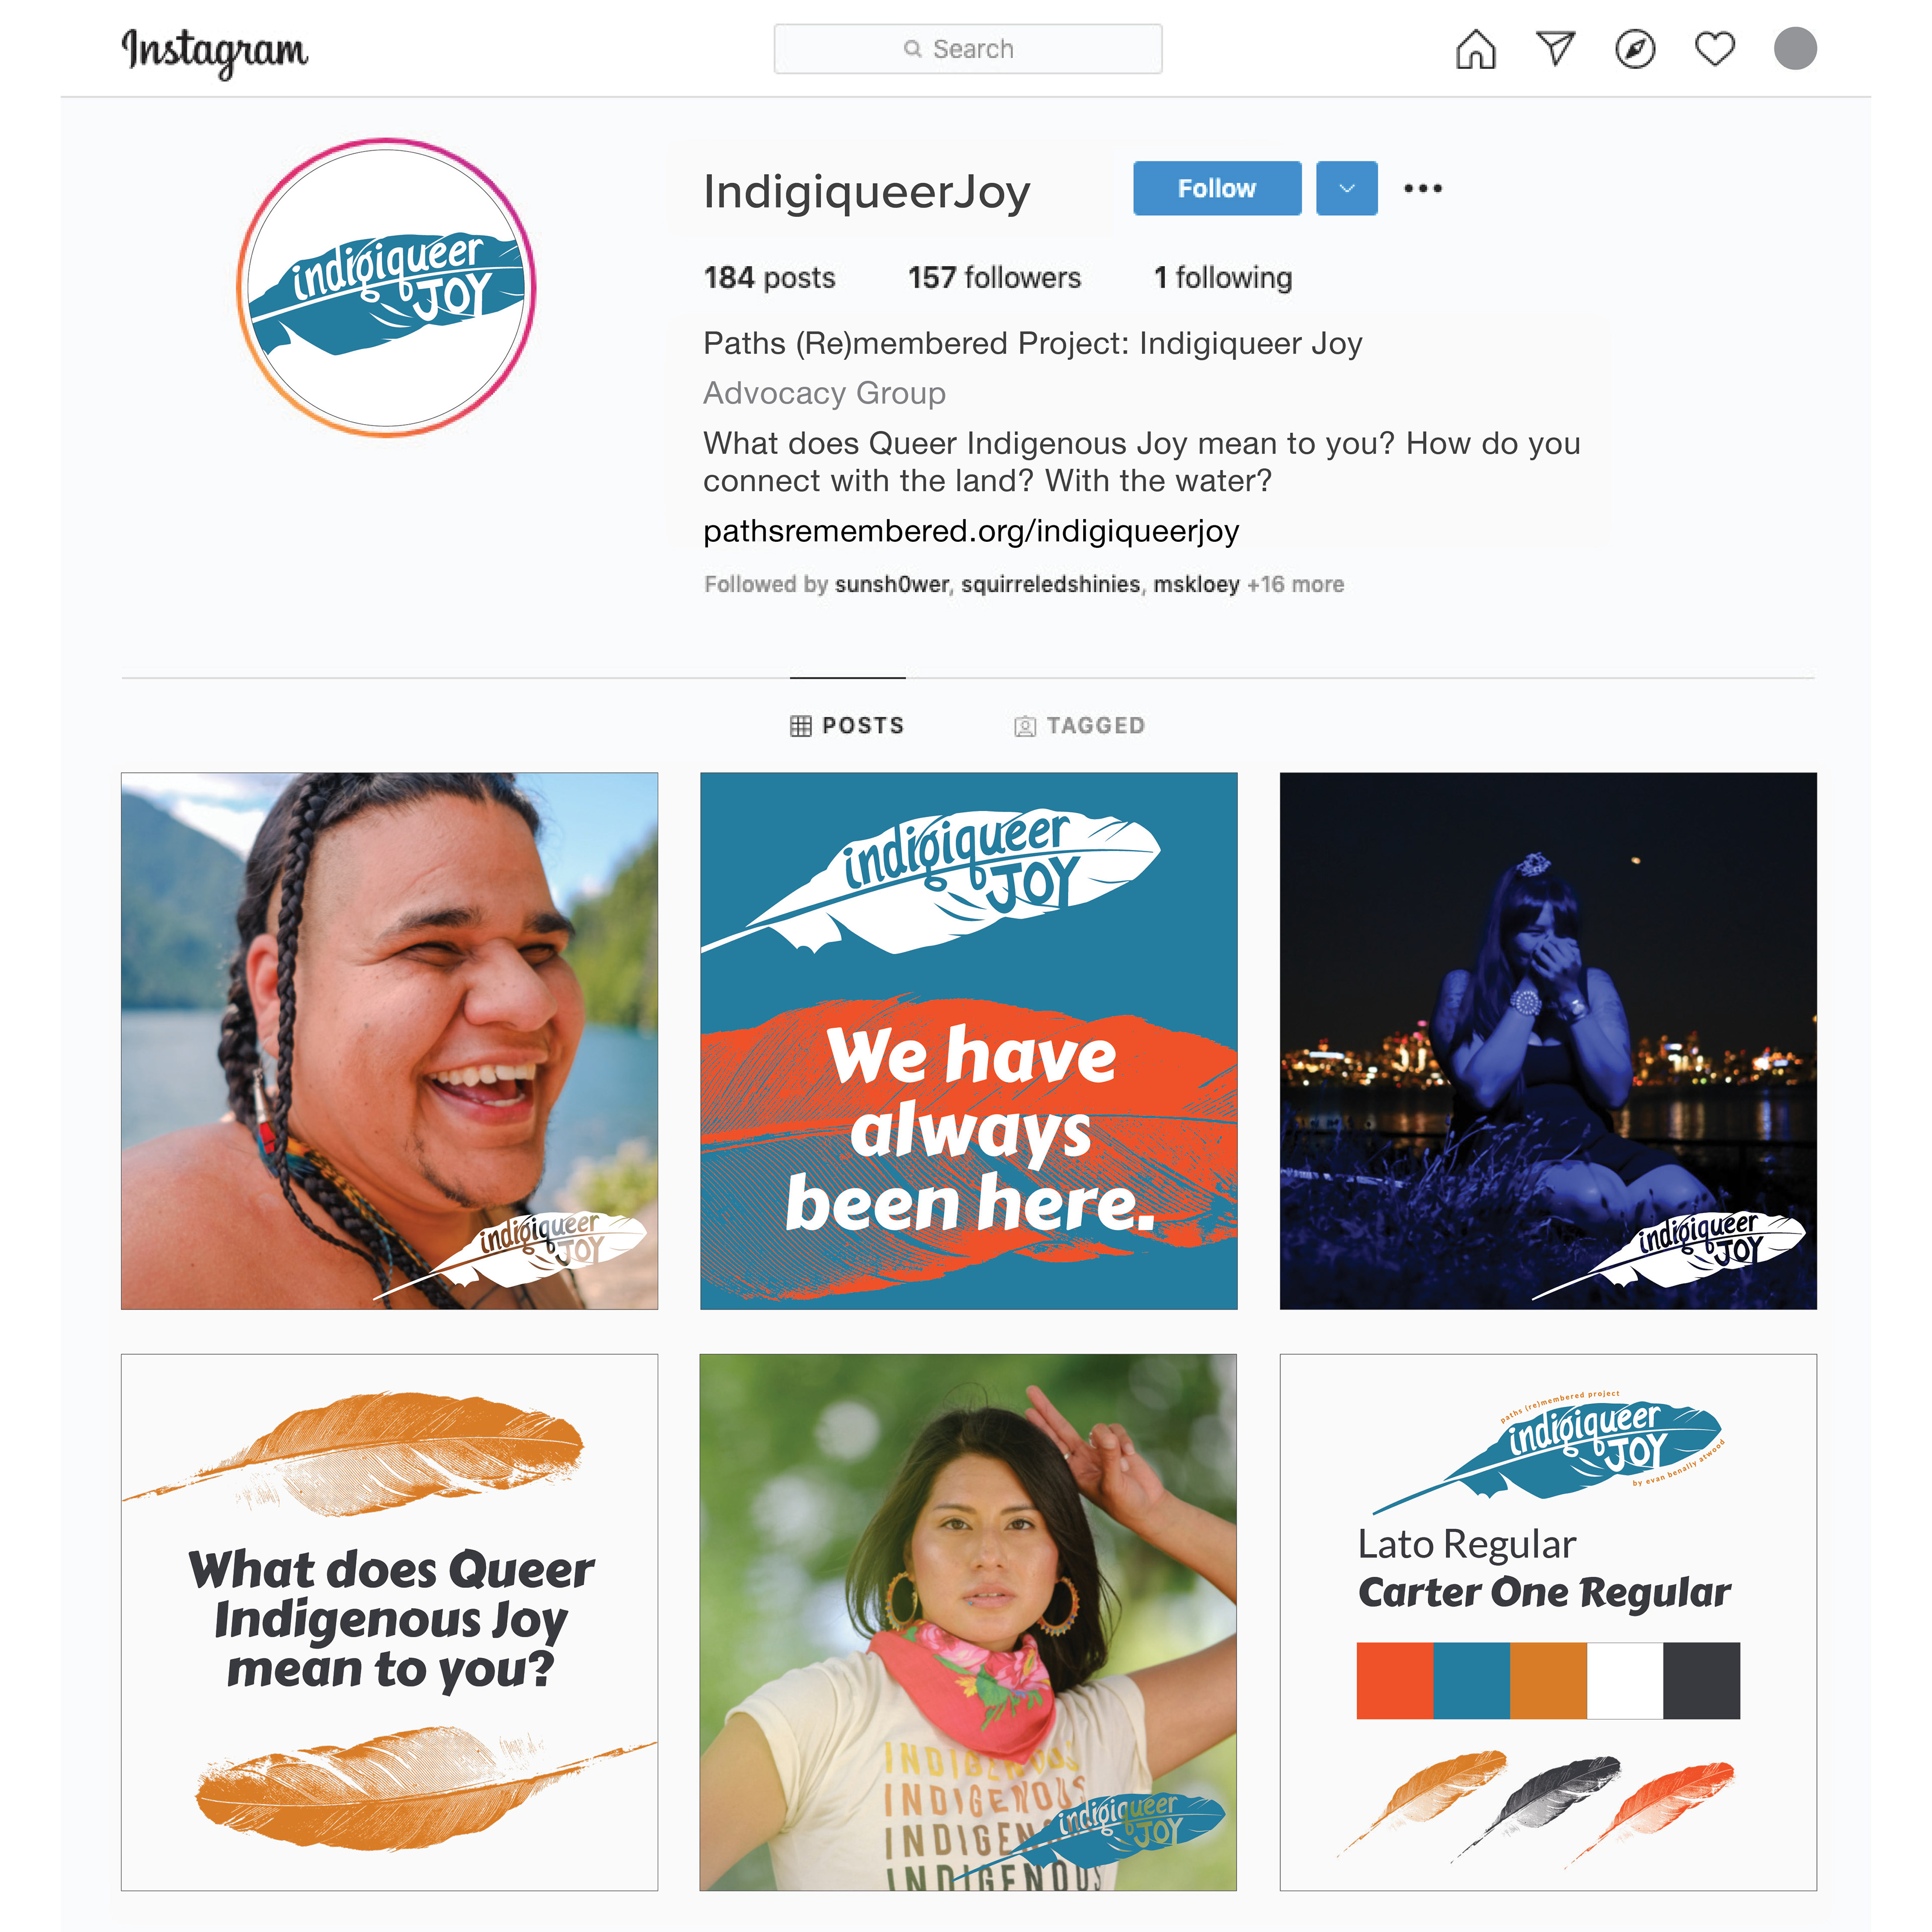Open the Explore compass icon
Screen dimensions: 1932x1932
point(1635,49)
